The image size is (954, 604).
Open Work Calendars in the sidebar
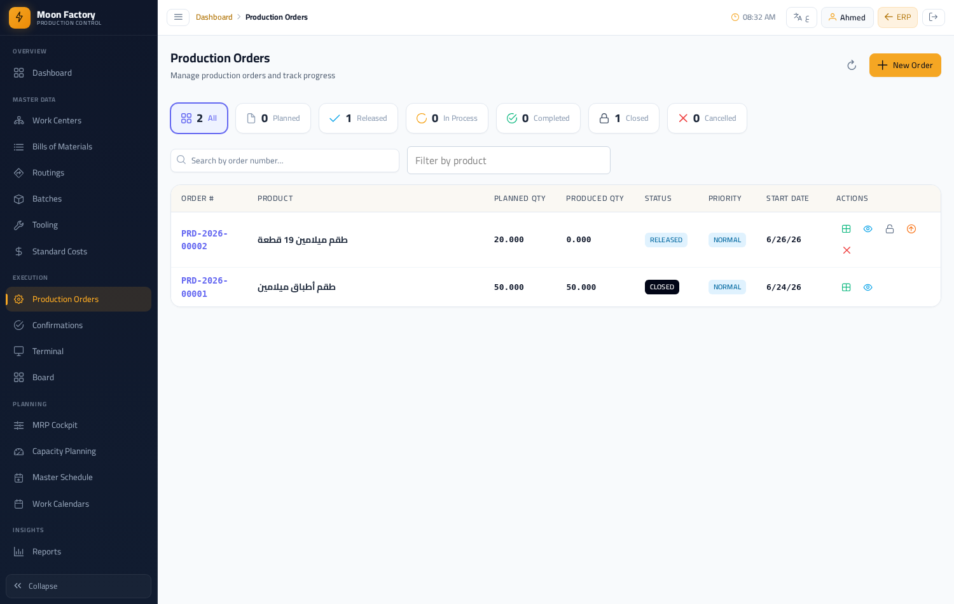78,504
